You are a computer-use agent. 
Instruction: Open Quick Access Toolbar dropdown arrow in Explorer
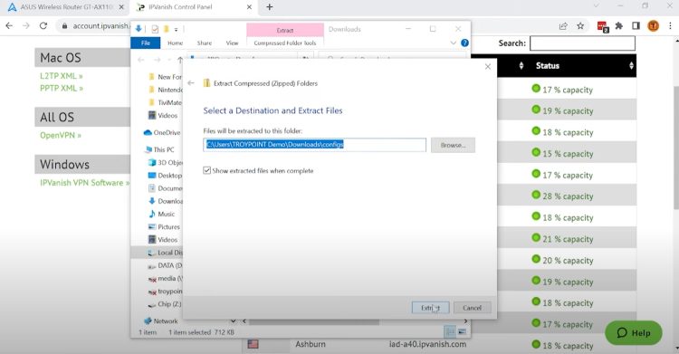[176, 30]
